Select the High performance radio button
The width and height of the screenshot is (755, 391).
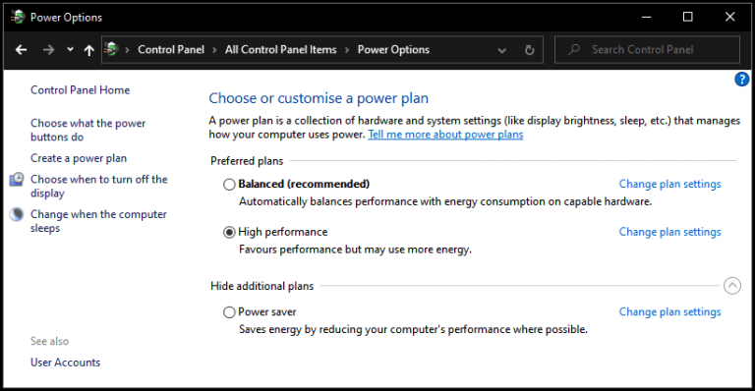coord(229,232)
